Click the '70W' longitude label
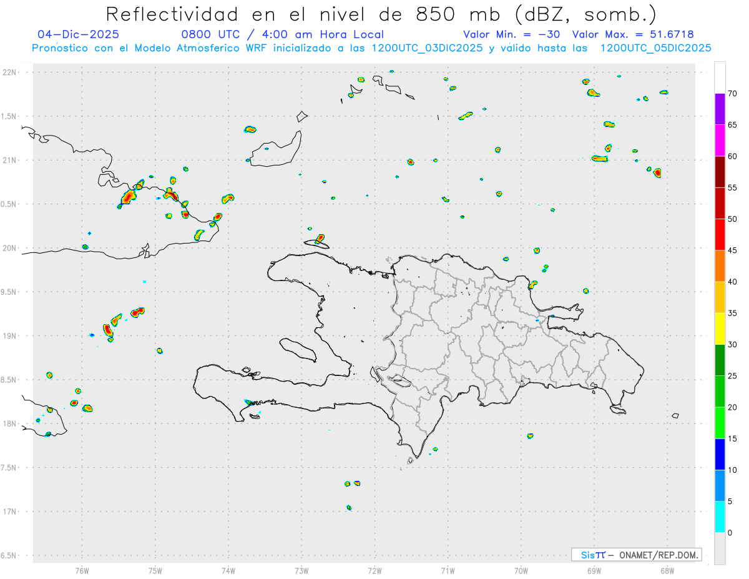The image size is (749, 579). pyautogui.click(x=521, y=571)
